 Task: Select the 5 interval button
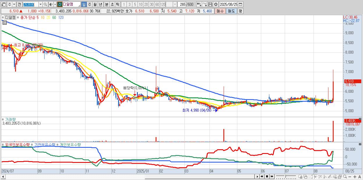tap(135, 4)
